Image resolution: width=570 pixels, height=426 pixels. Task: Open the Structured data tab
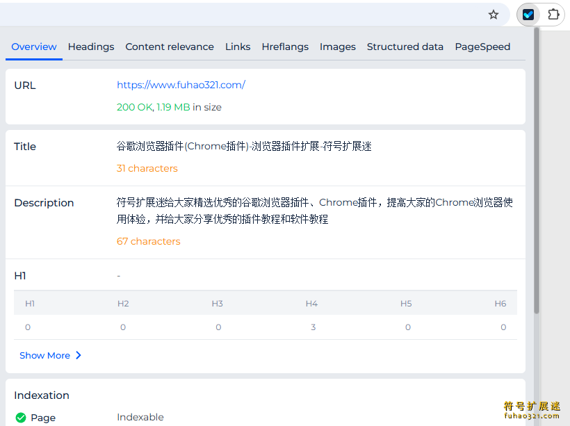pos(405,47)
